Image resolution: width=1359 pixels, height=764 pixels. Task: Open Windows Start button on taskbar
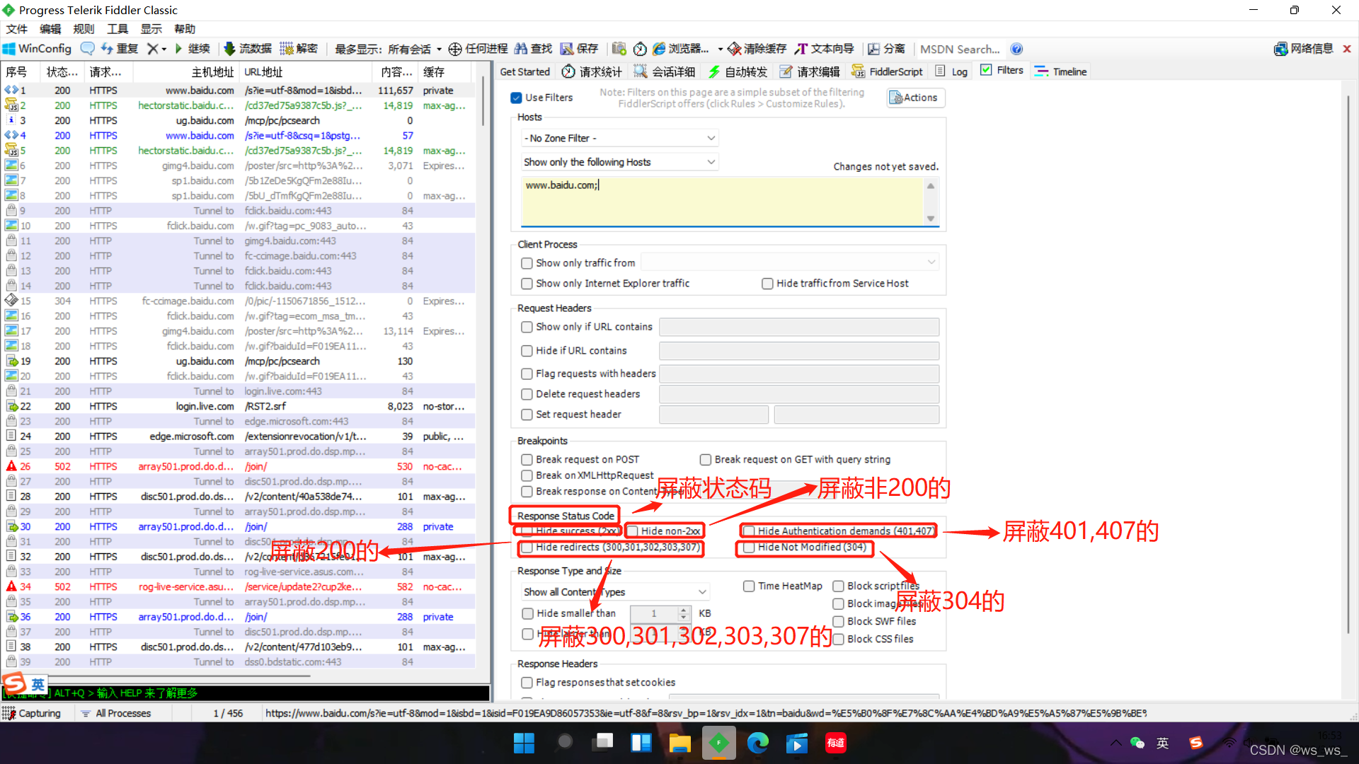524,743
